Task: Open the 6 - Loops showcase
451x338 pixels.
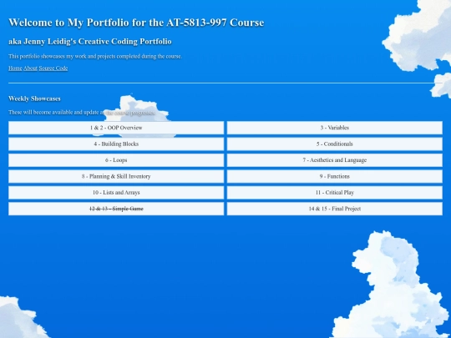Action: (x=116, y=160)
